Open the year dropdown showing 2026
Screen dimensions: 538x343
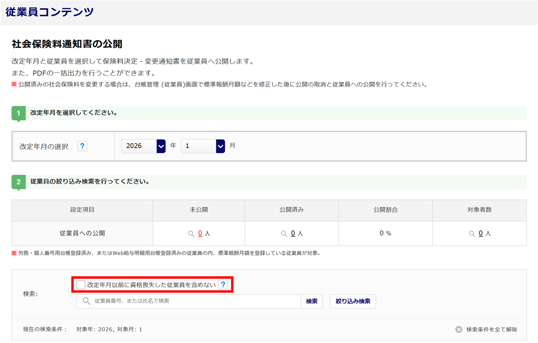click(143, 146)
